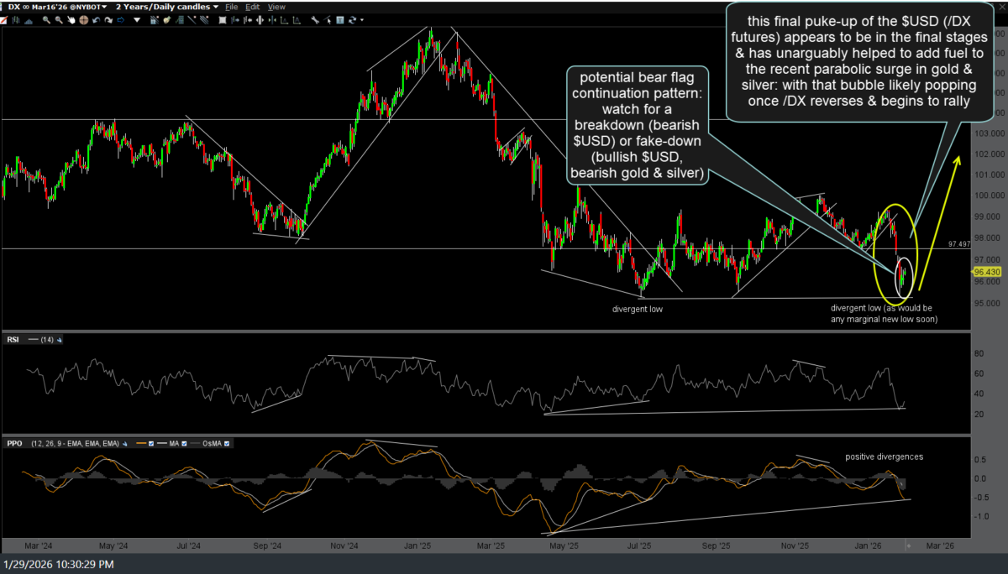Click the crosshair target tool icon

pos(84,18)
